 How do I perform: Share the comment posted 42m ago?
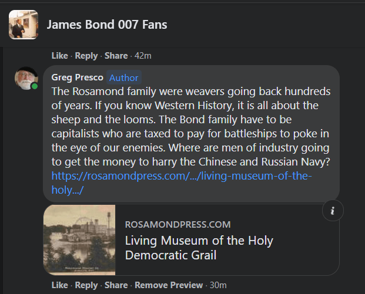click(x=116, y=56)
